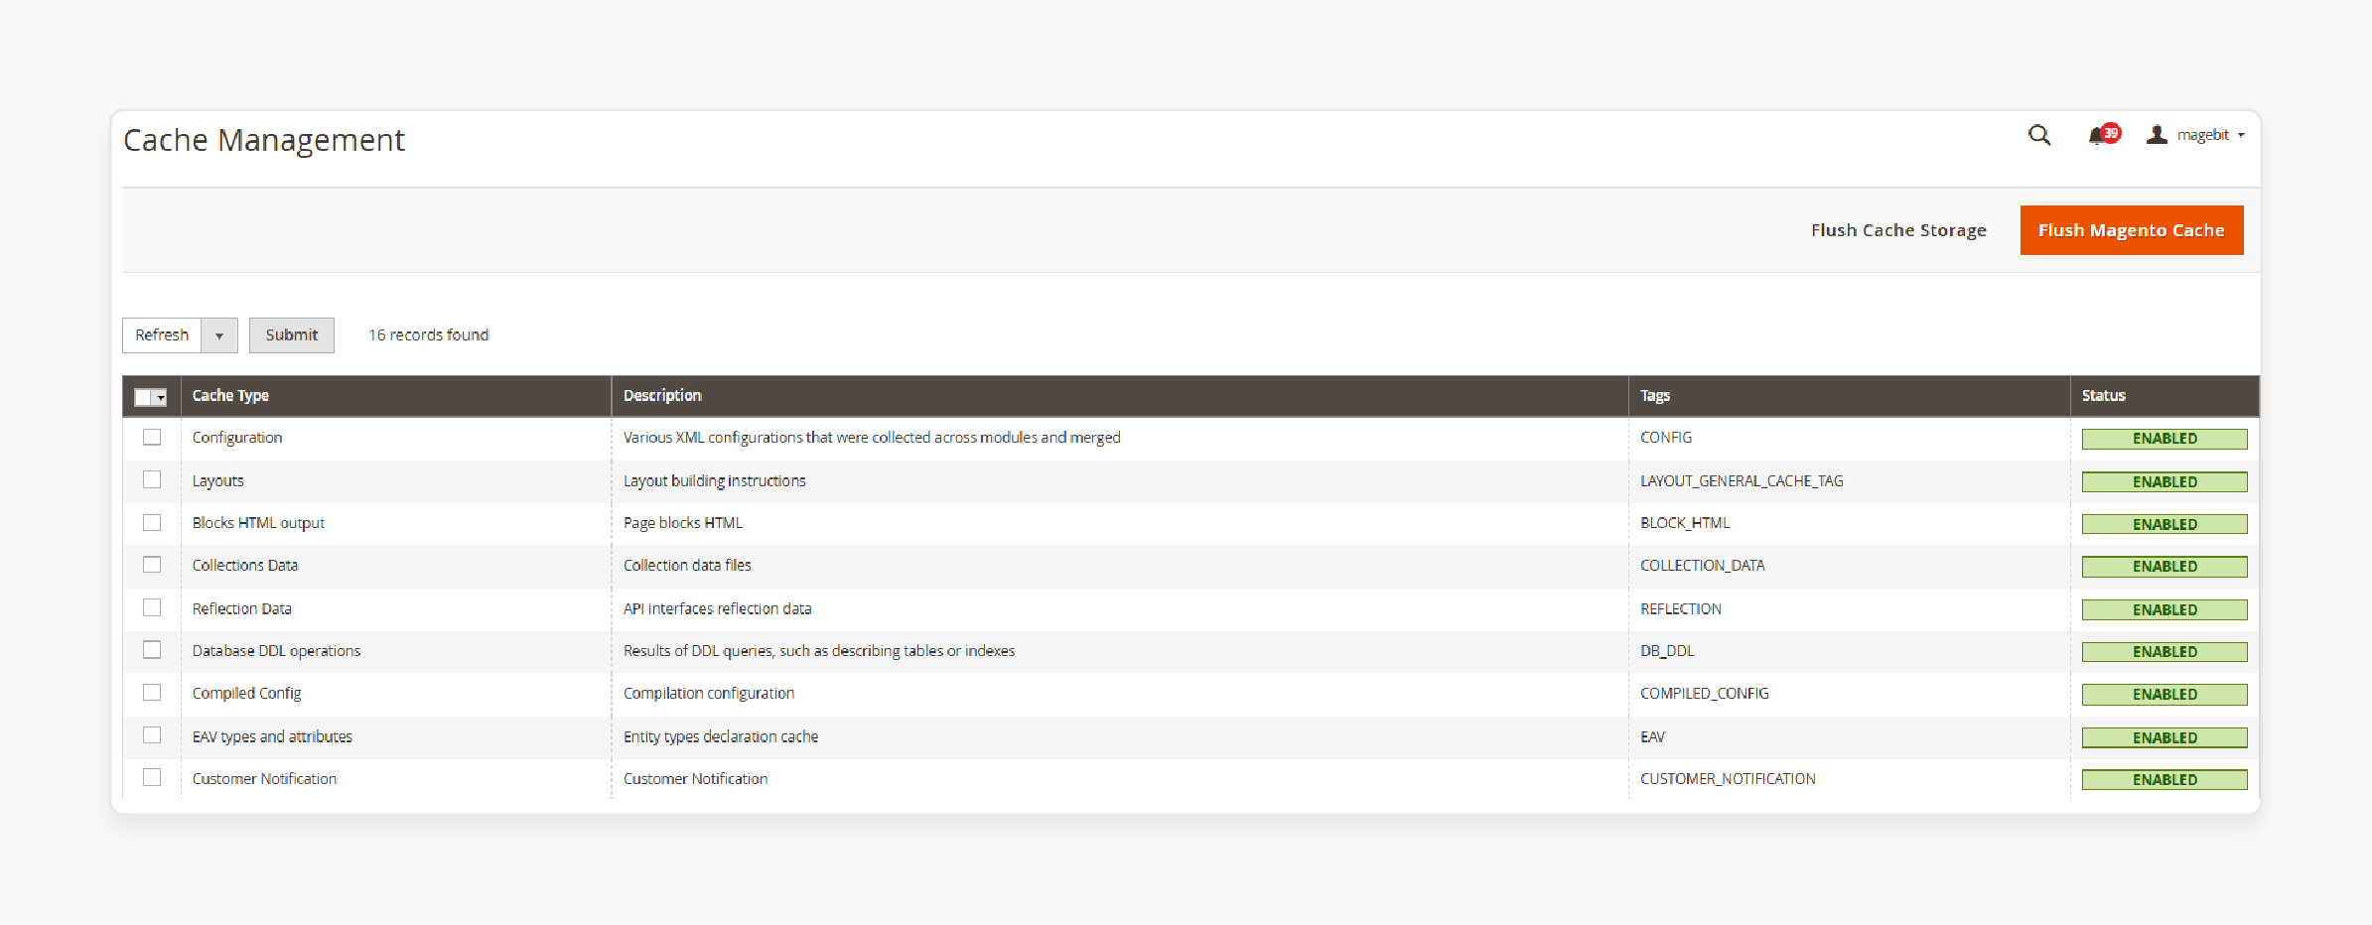
Task: Expand the magebit account menu arrow
Action: coord(2241,136)
